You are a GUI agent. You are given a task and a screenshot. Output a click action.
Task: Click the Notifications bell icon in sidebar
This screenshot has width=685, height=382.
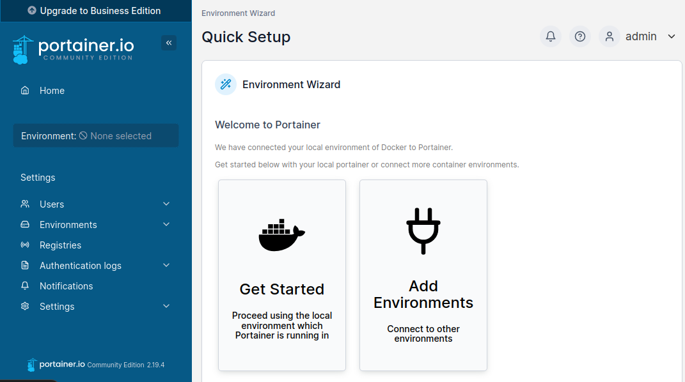click(x=25, y=286)
